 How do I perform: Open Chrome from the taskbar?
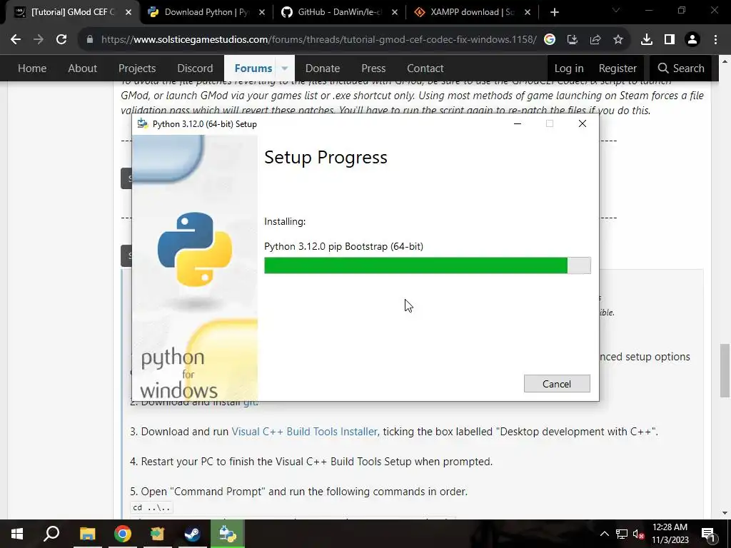click(x=123, y=534)
